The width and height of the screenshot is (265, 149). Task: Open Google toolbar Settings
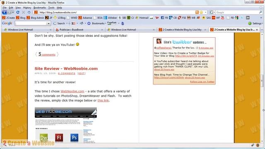[255, 23]
